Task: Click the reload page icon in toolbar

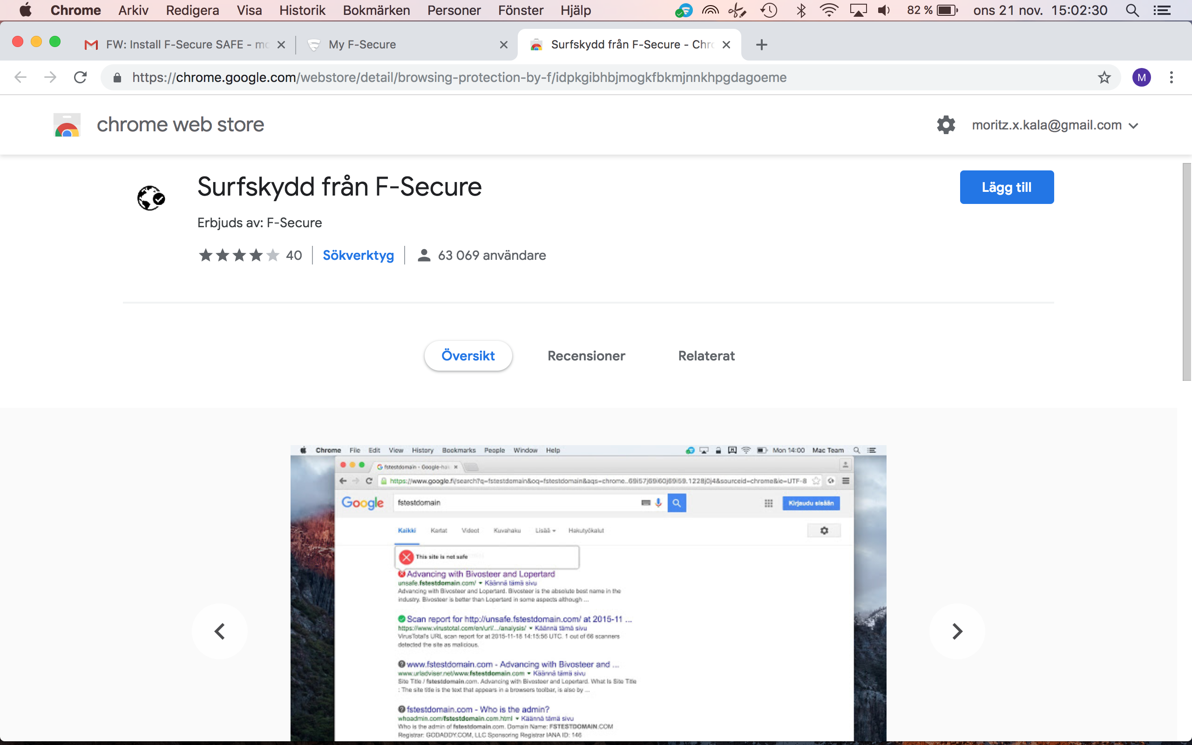Action: pos(80,77)
